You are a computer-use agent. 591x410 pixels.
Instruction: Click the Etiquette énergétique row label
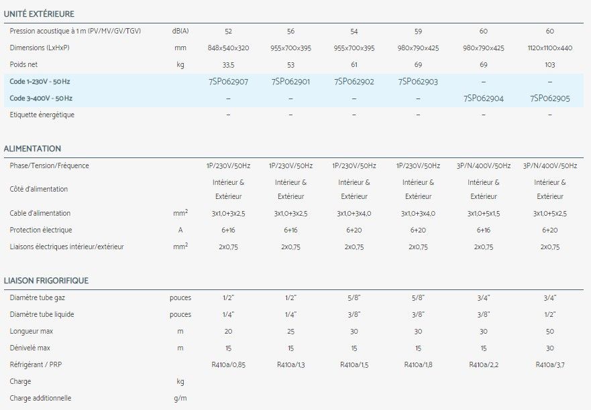click(x=42, y=115)
